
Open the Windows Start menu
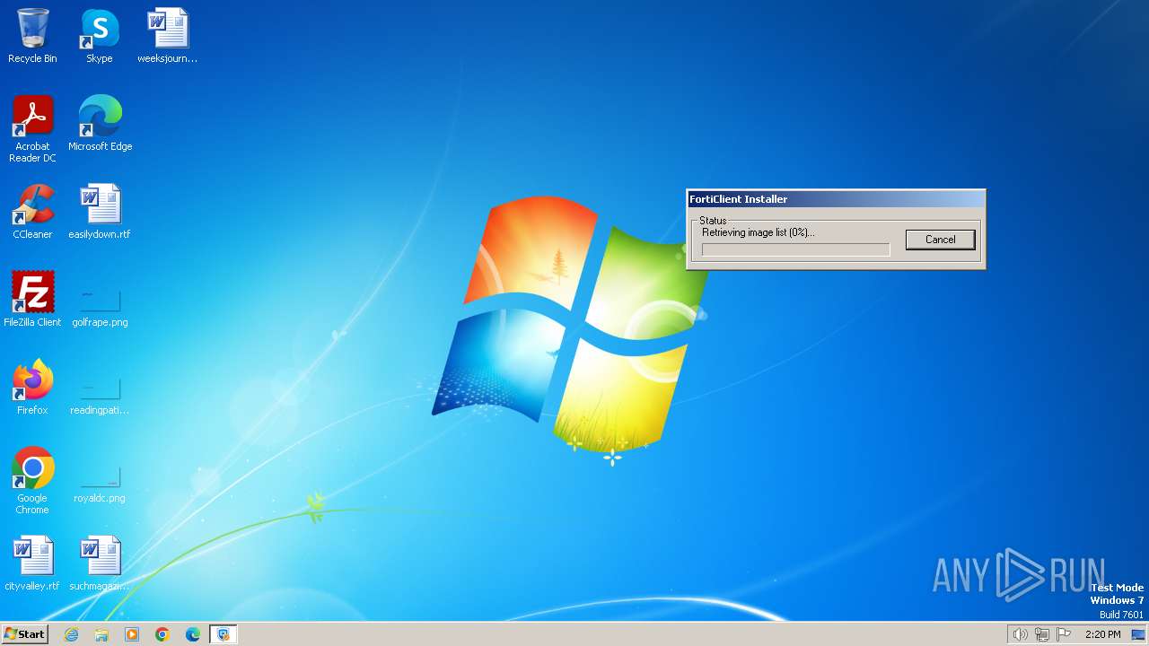pos(25,634)
